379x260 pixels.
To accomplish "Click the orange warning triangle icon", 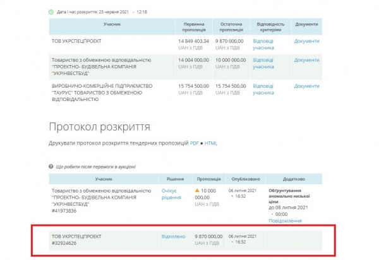I will [197, 191].
